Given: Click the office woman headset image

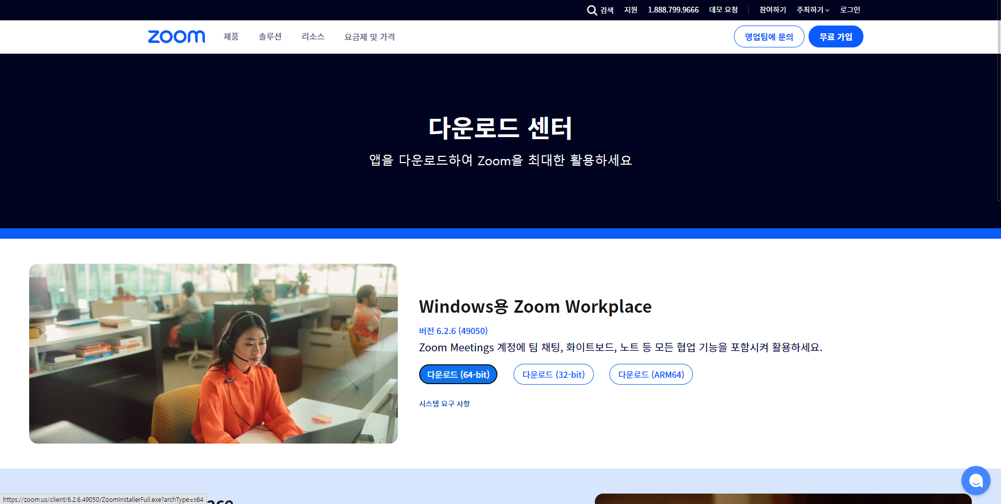Looking at the screenshot, I should 213,353.
